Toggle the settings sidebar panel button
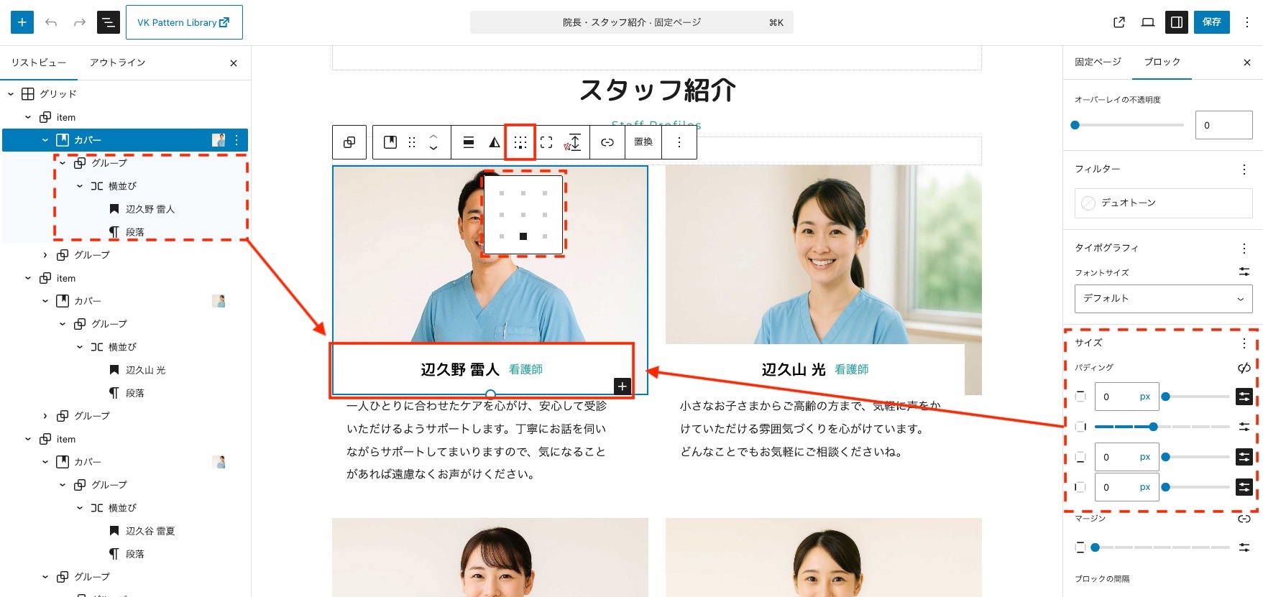1263x597 pixels. click(1177, 22)
